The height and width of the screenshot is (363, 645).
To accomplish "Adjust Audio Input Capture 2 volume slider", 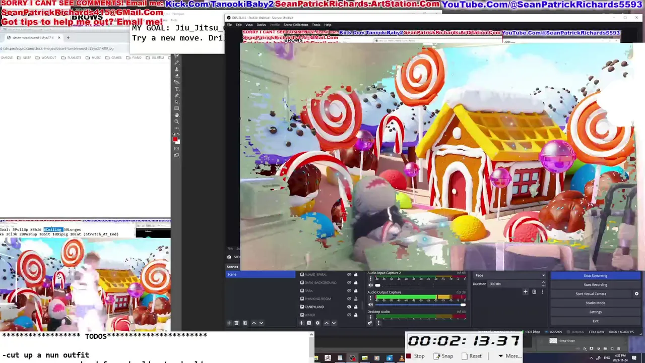I will 420,285.
